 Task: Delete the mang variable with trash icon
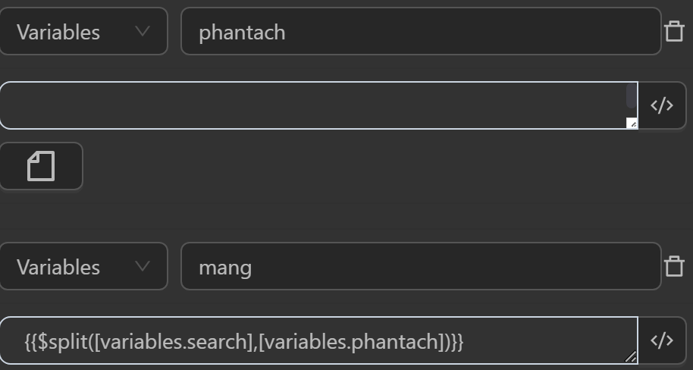coord(674,266)
